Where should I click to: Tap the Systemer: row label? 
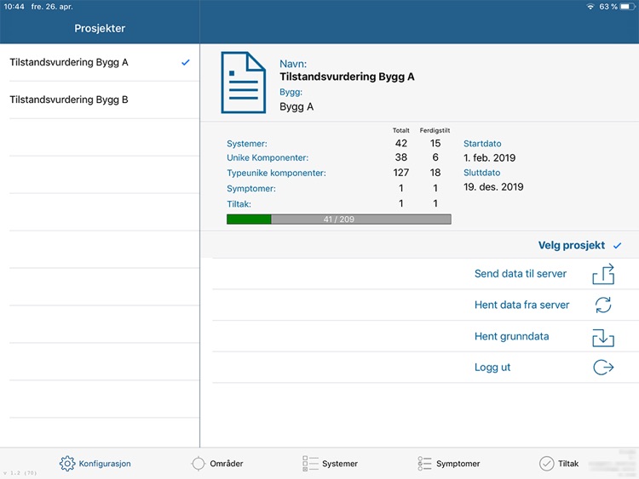pos(247,144)
